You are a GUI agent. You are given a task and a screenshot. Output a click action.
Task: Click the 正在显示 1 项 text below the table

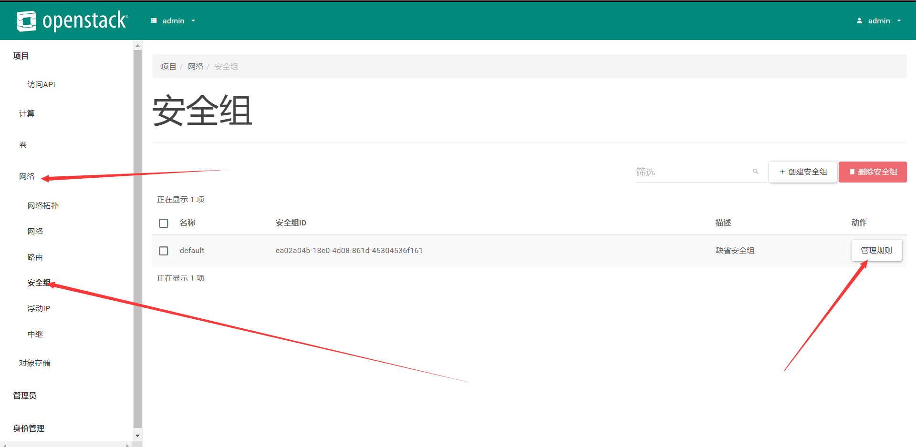(x=180, y=278)
